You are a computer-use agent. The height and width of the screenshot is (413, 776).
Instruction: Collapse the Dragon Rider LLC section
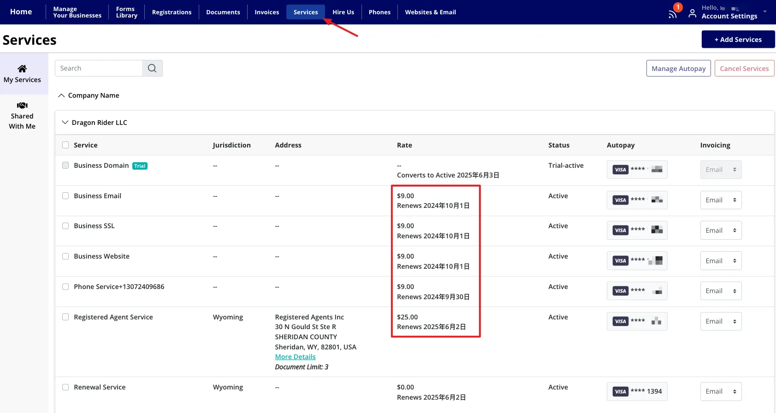pos(65,123)
